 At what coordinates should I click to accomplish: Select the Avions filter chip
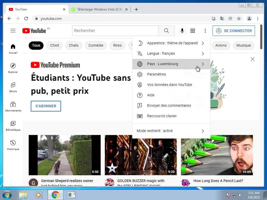click(x=221, y=45)
